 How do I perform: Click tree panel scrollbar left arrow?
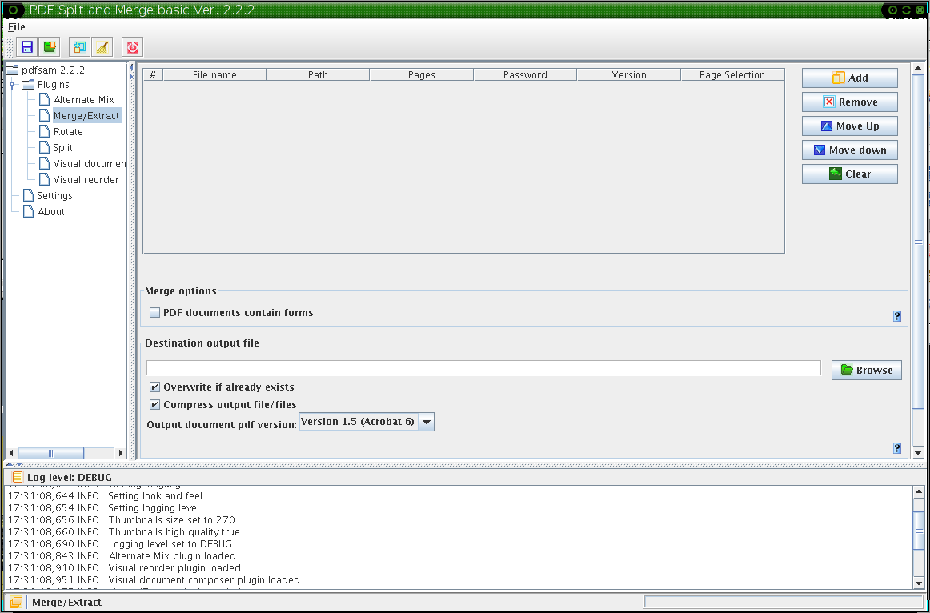tap(10, 453)
